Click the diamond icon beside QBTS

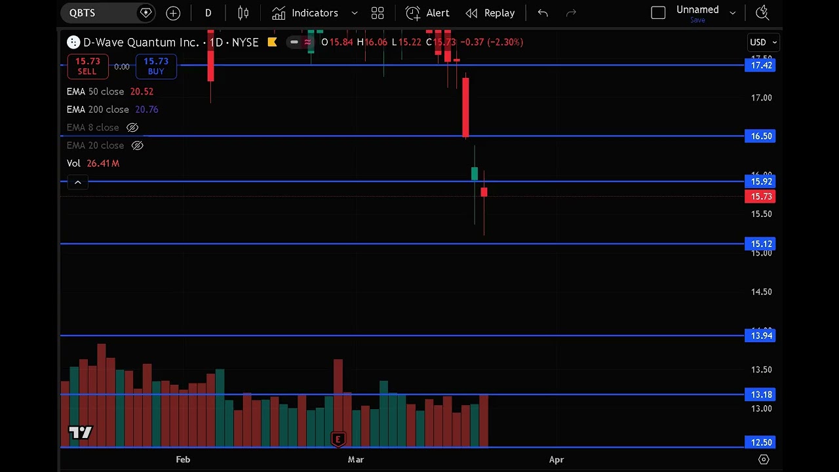point(146,12)
